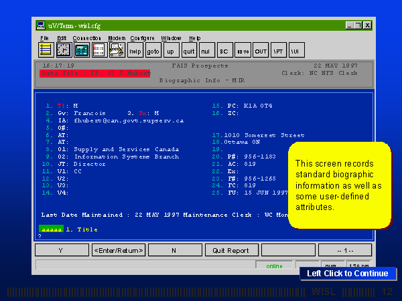Image resolution: width=402 pixels, height=301 pixels.
Task: Open the Configure menu
Action: [x=142, y=38]
